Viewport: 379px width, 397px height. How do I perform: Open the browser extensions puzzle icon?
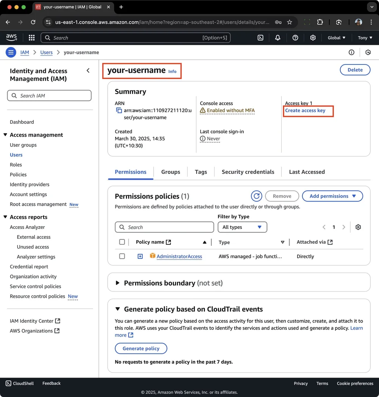coord(320,22)
